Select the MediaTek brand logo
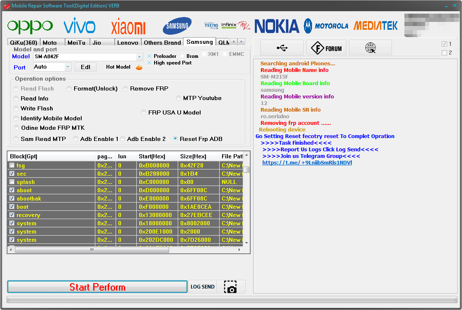The height and width of the screenshot is (310, 462). coord(375,26)
